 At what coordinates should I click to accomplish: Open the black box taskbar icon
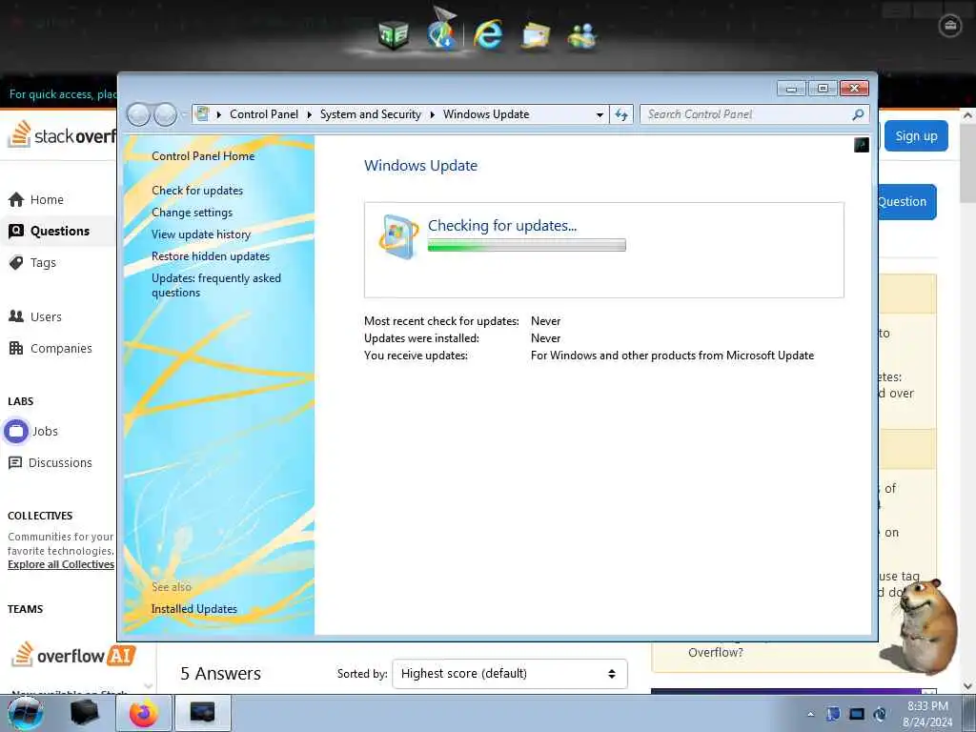click(x=84, y=713)
